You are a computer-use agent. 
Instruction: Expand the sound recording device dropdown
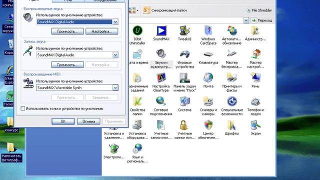[115, 55]
